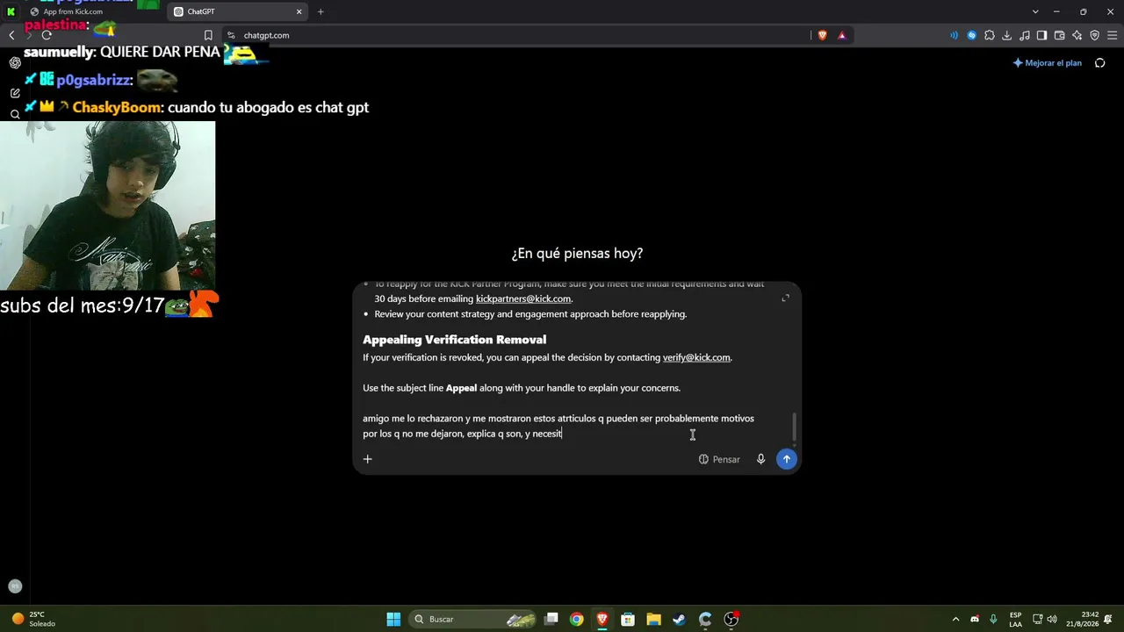Select the ChatGPT tab
Viewport: 1124px width, 632px height.
pyautogui.click(x=237, y=11)
